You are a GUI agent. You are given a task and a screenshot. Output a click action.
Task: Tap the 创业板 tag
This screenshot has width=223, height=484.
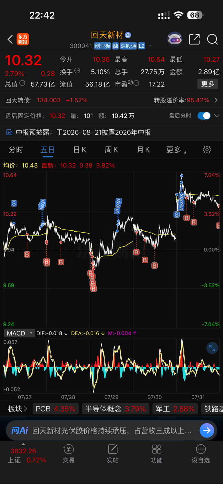pyautogui.click(x=102, y=46)
